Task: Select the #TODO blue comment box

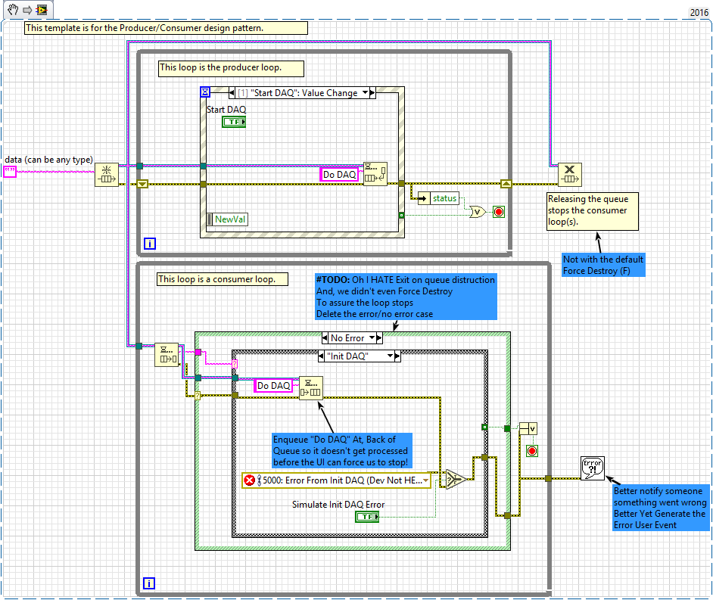Action: [406, 297]
